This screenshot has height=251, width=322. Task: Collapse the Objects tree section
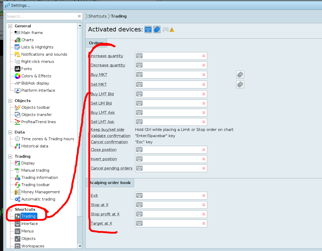(x=10, y=101)
